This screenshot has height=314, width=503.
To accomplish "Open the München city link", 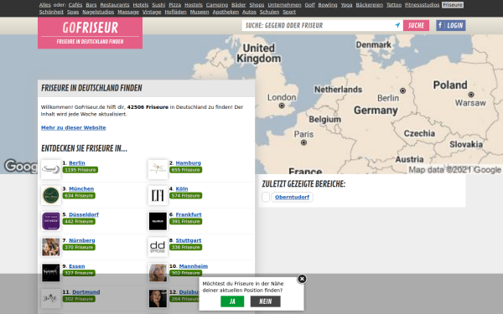I will point(81,188).
